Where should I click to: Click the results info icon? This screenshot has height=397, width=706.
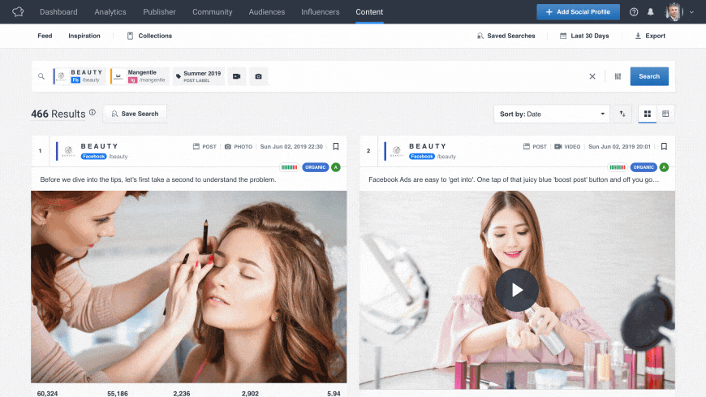coord(93,112)
